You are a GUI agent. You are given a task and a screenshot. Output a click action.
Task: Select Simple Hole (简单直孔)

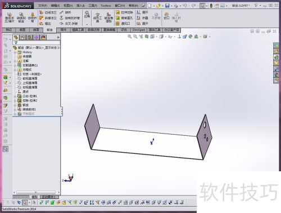point(124,18)
